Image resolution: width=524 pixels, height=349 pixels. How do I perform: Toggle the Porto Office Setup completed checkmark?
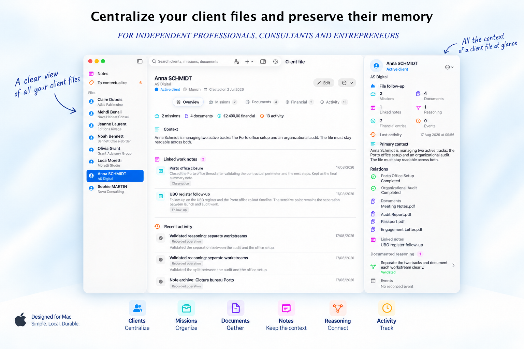coord(373,177)
